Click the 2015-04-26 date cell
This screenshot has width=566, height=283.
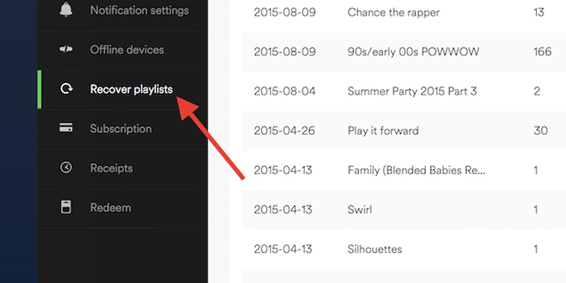tap(285, 131)
